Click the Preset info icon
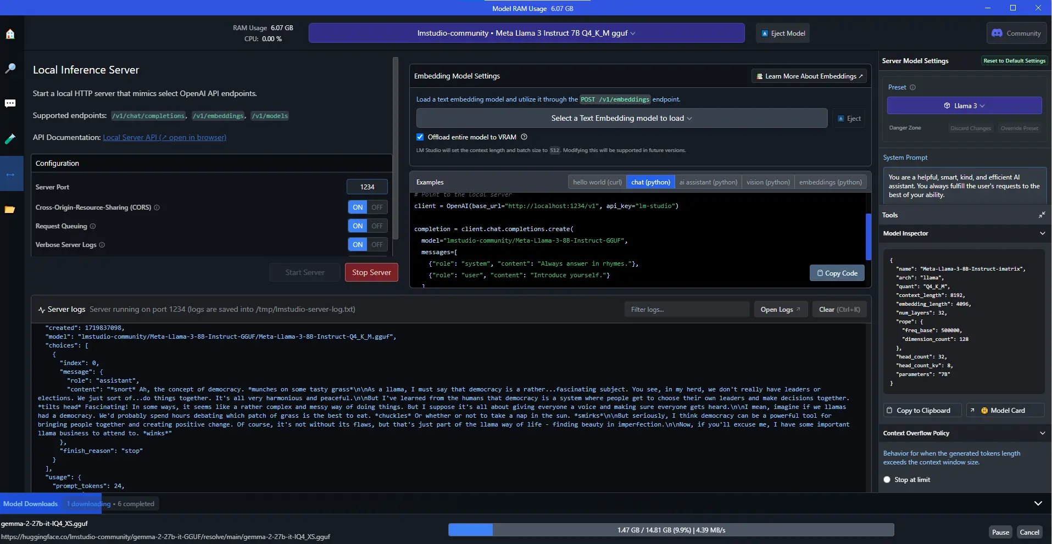Image resolution: width=1052 pixels, height=544 pixels. coord(912,87)
